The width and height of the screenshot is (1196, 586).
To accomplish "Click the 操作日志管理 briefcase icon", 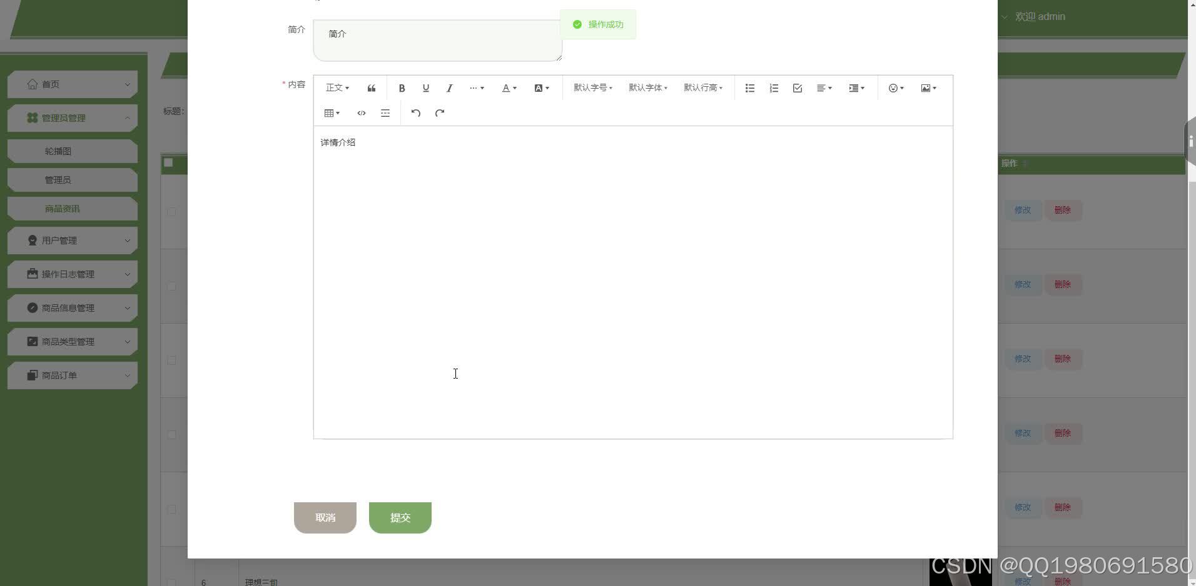I will point(33,274).
